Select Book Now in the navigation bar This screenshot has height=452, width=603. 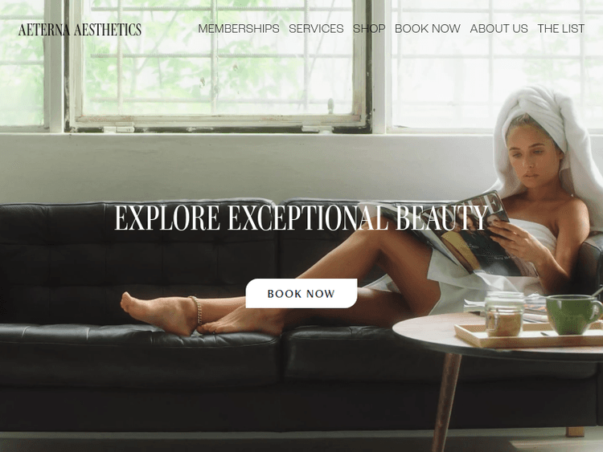pos(427,29)
